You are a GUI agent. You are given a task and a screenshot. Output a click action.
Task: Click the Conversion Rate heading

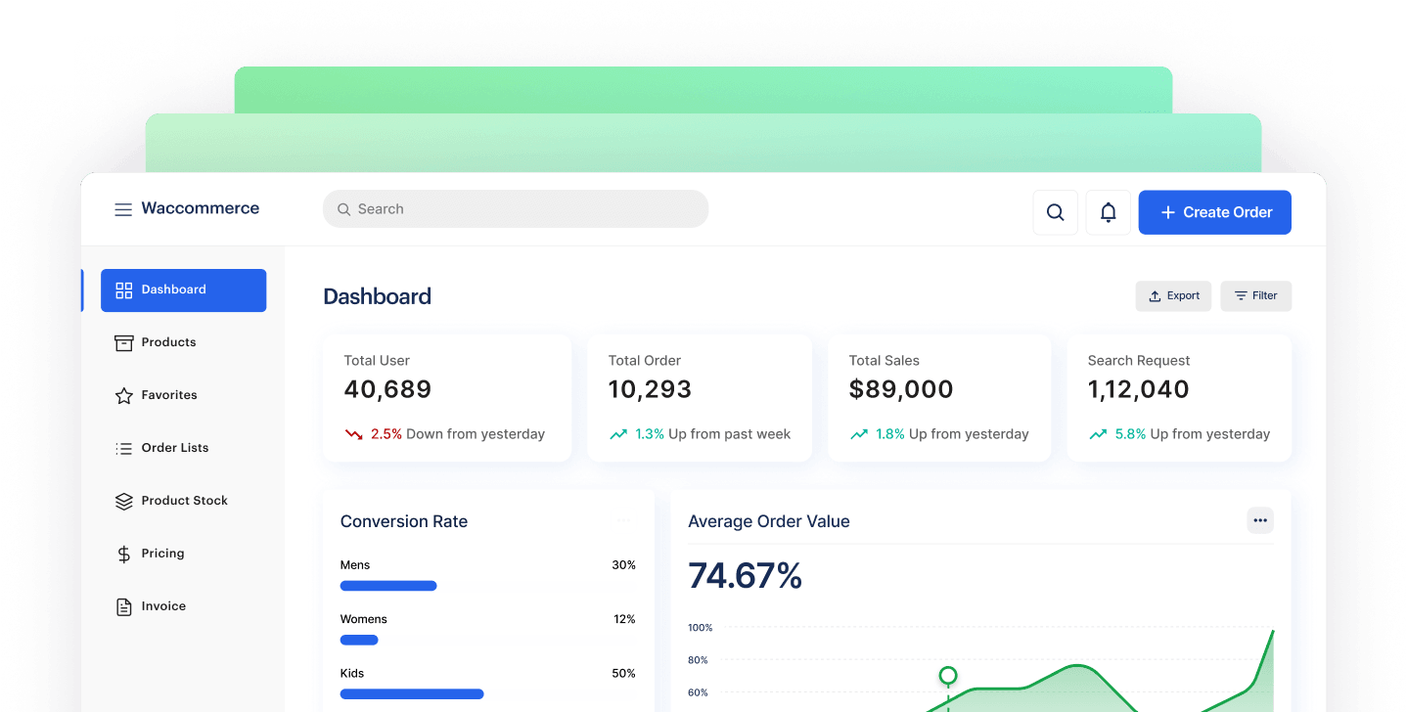coord(404,521)
